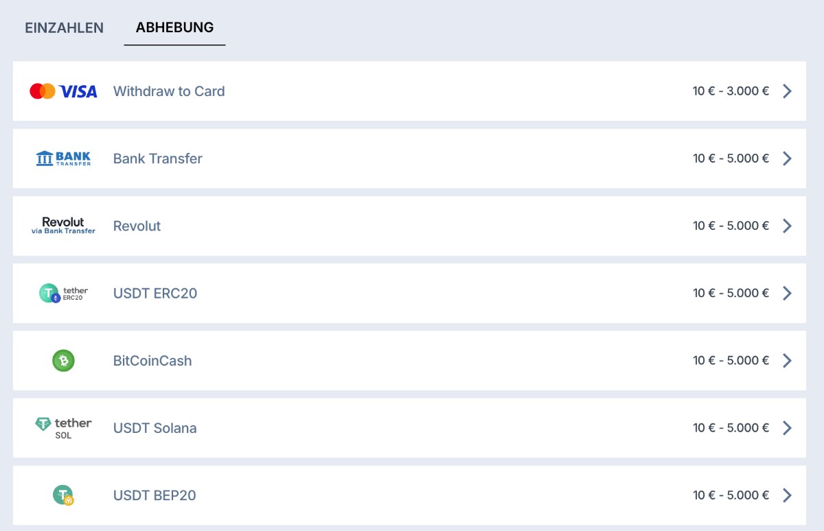Open the USDT ERC20 row arrow
The height and width of the screenshot is (531, 824).
click(x=787, y=294)
